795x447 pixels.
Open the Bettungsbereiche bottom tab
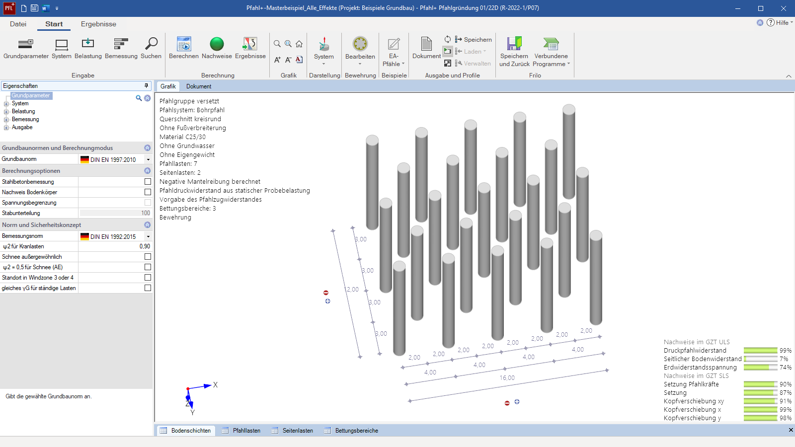(x=351, y=431)
